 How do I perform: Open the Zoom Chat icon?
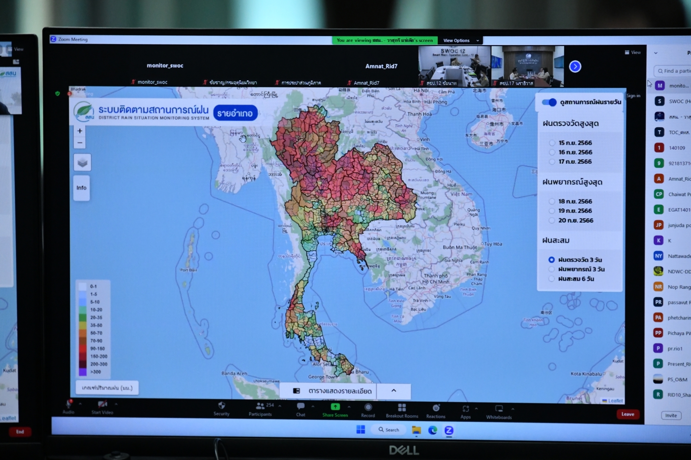pyautogui.click(x=301, y=406)
